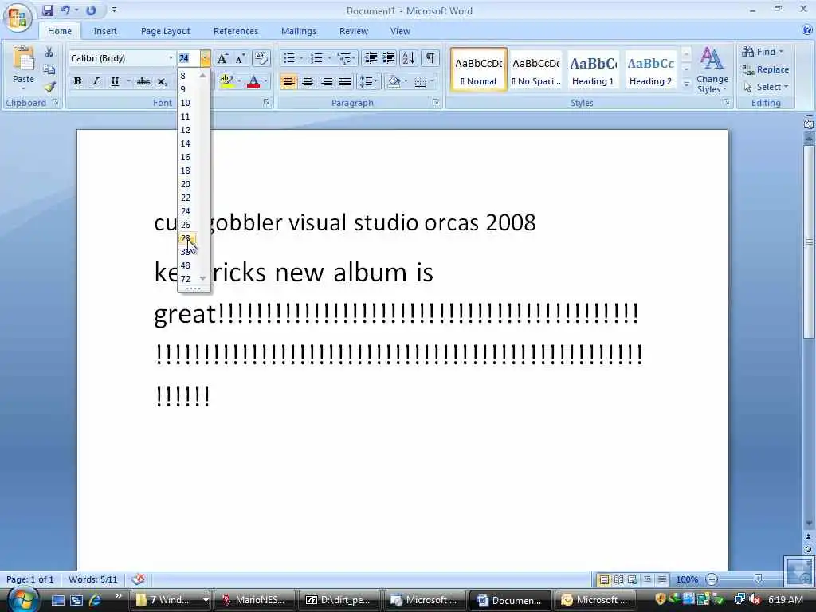Switch to References tab

click(x=236, y=31)
